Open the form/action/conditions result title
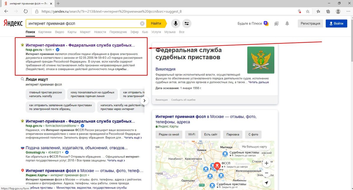The width and height of the screenshot is (353, 190). click(80, 121)
